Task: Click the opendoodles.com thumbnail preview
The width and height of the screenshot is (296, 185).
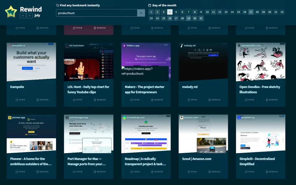Action: tap(260, 62)
